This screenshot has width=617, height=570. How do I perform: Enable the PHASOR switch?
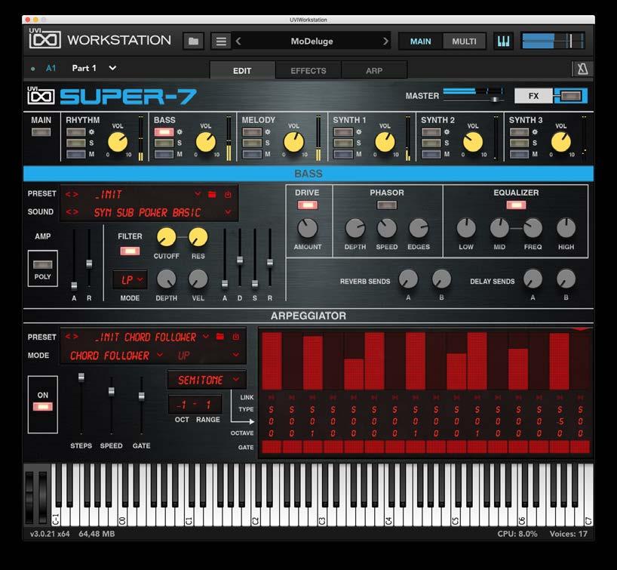[x=387, y=205]
